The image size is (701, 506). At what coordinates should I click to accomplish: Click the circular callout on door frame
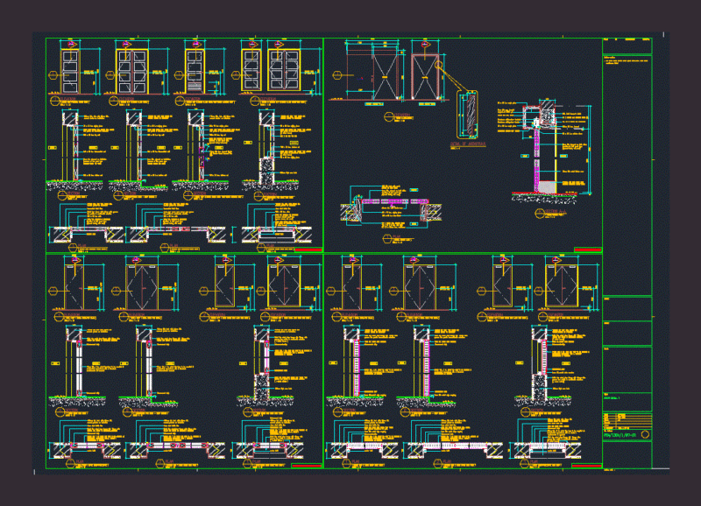[439, 65]
